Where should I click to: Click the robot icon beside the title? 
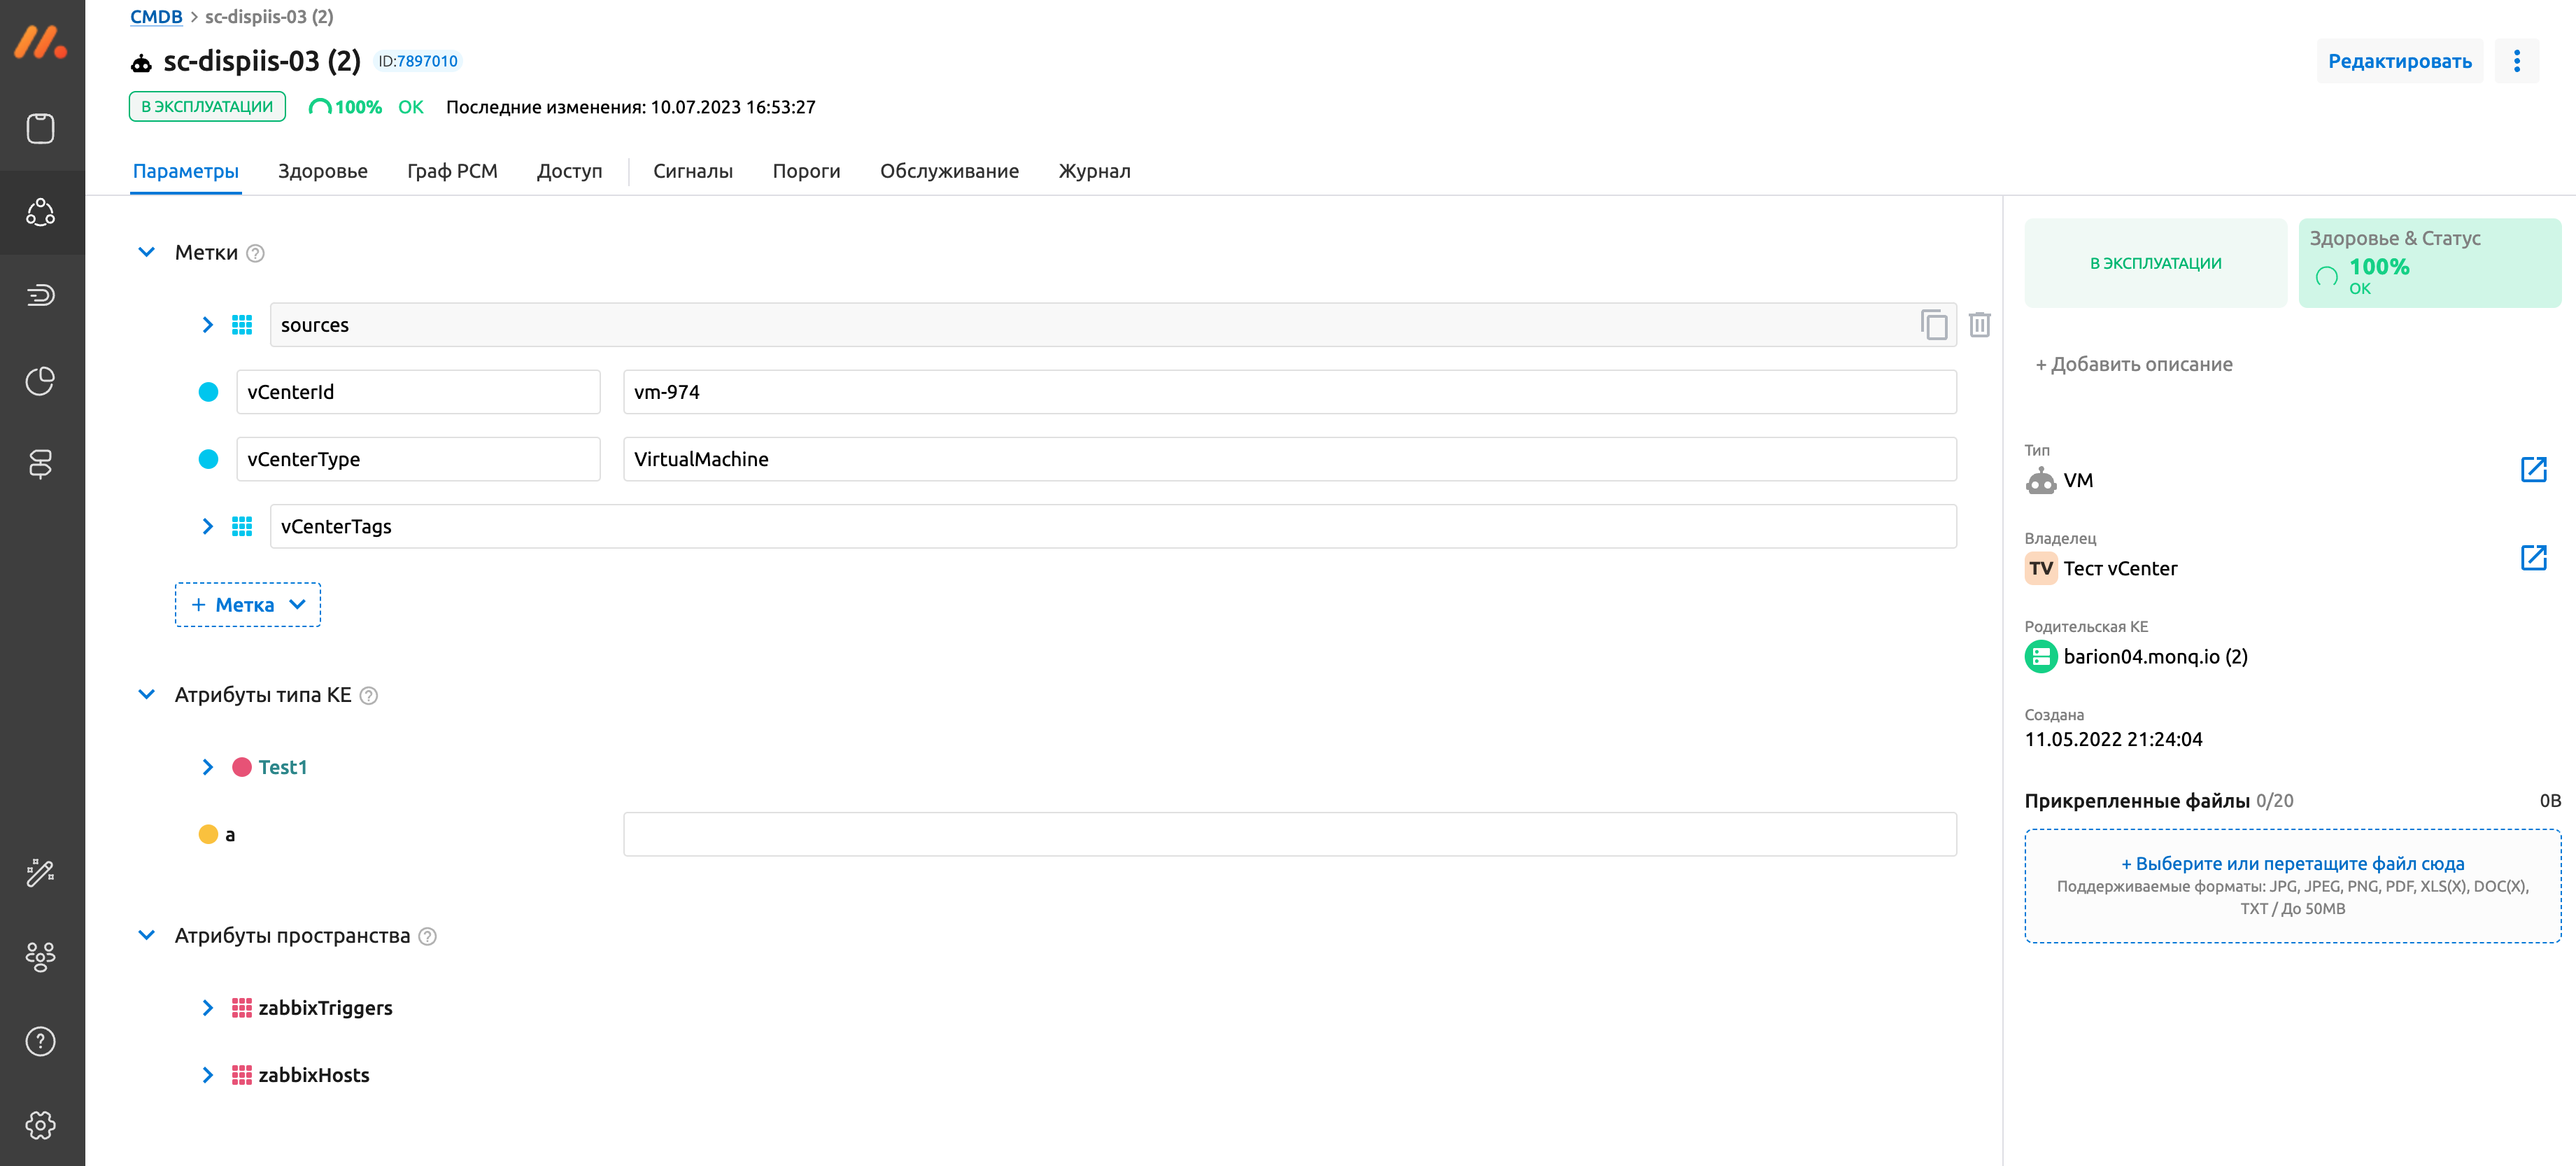tap(141, 63)
